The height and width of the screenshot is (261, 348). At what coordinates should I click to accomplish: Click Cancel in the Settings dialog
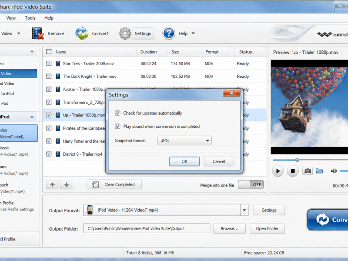pos(219,161)
